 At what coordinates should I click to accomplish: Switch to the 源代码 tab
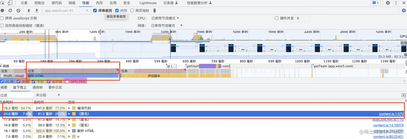click(57, 3)
